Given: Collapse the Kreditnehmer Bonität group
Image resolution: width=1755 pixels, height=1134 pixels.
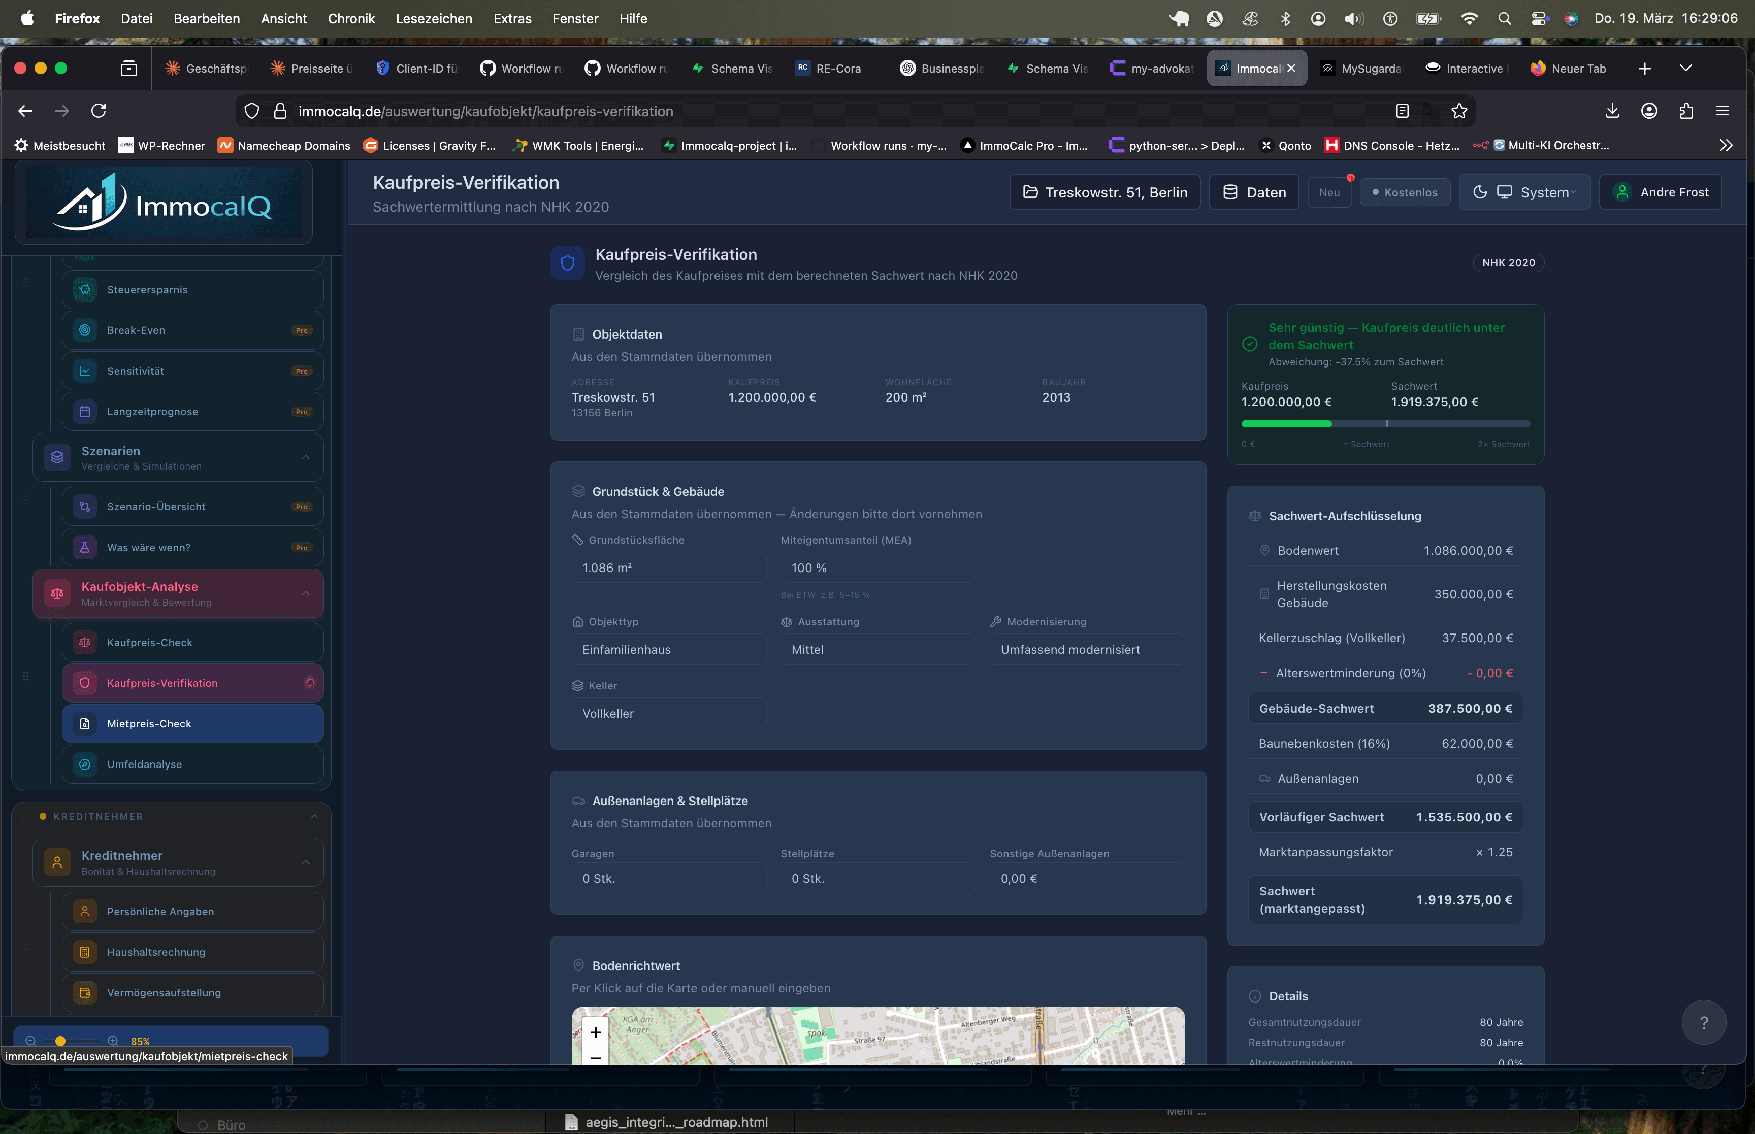Looking at the screenshot, I should tap(306, 862).
